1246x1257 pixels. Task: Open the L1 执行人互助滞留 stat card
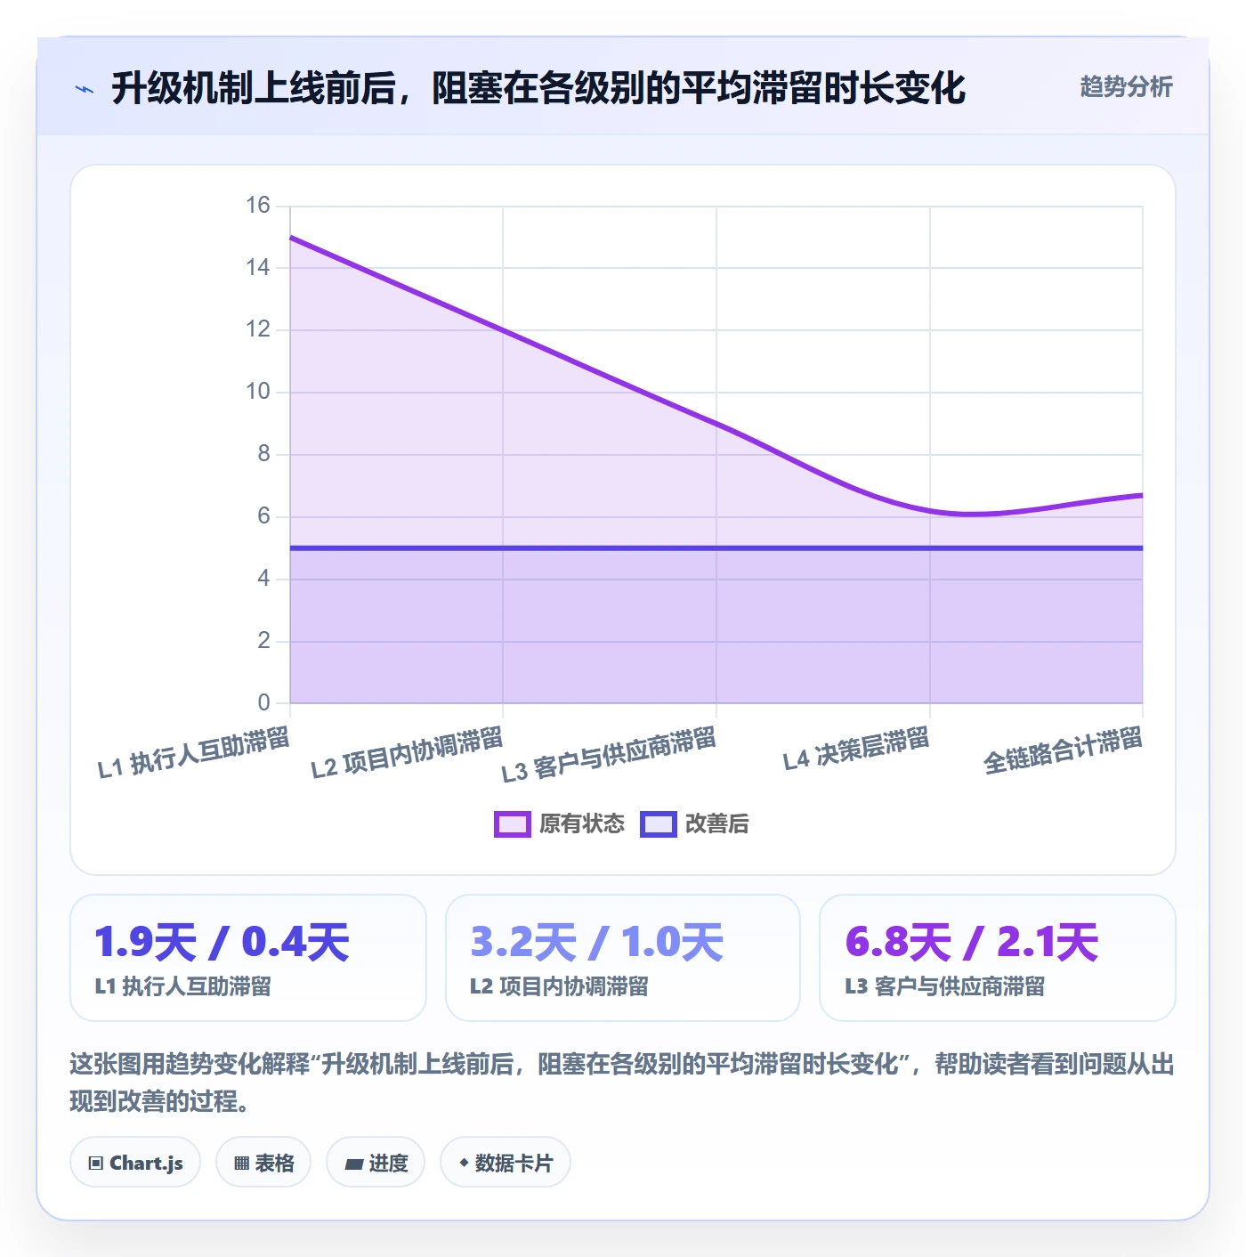pyautogui.click(x=248, y=958)
